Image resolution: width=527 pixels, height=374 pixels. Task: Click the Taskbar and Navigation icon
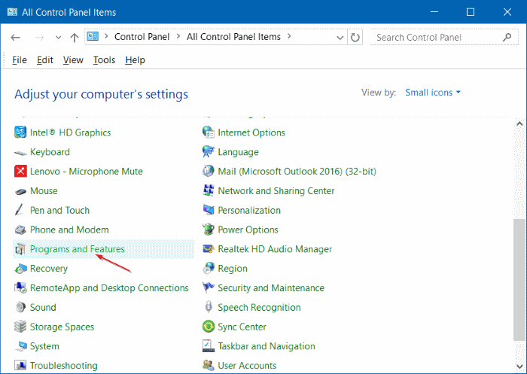209,346
